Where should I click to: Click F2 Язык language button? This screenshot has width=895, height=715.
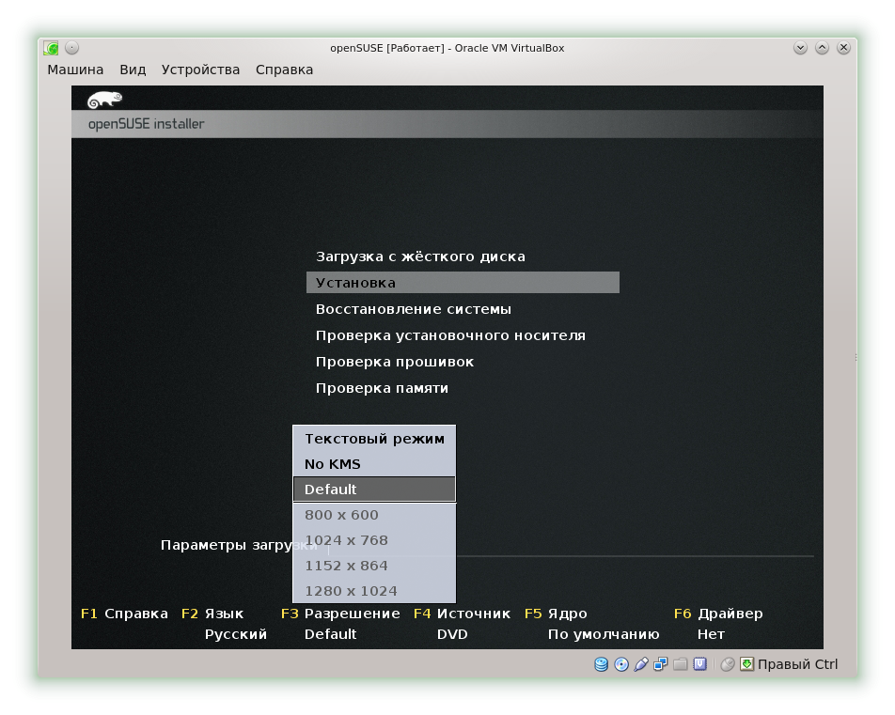click(x=212, y=614)
